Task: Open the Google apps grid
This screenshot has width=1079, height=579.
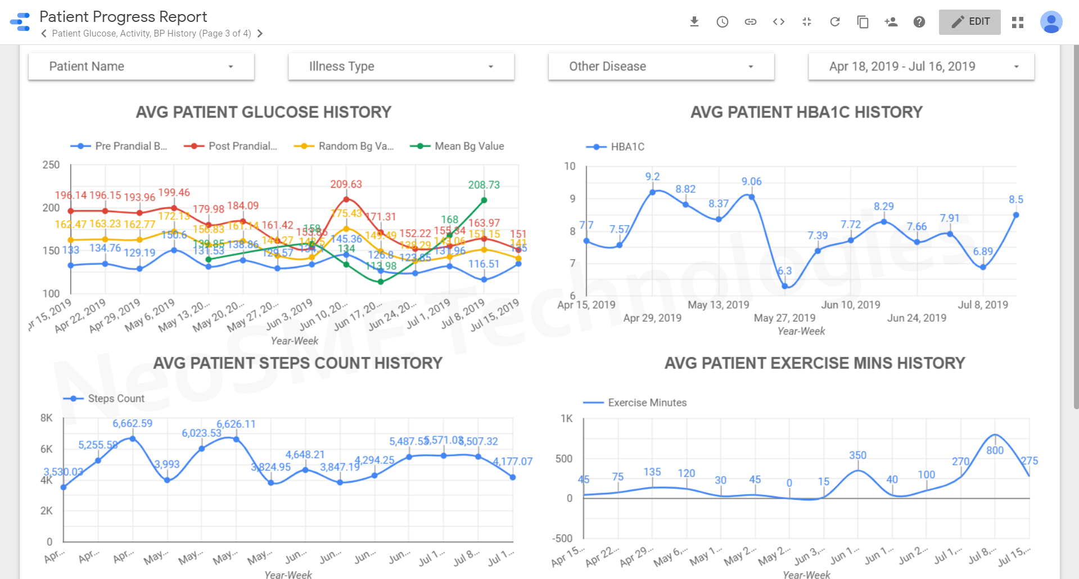Action: click(x=1017, y=22)
